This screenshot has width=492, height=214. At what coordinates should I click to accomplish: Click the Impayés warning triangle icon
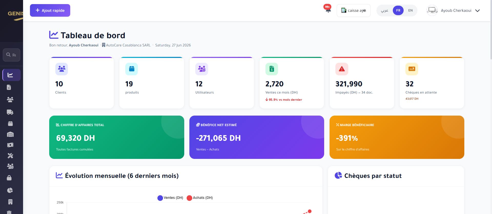[x=342, y=69]
